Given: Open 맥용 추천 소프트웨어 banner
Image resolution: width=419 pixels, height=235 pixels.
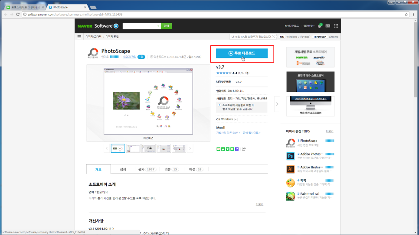Looking at the screenshot, I should coord(310,106).
